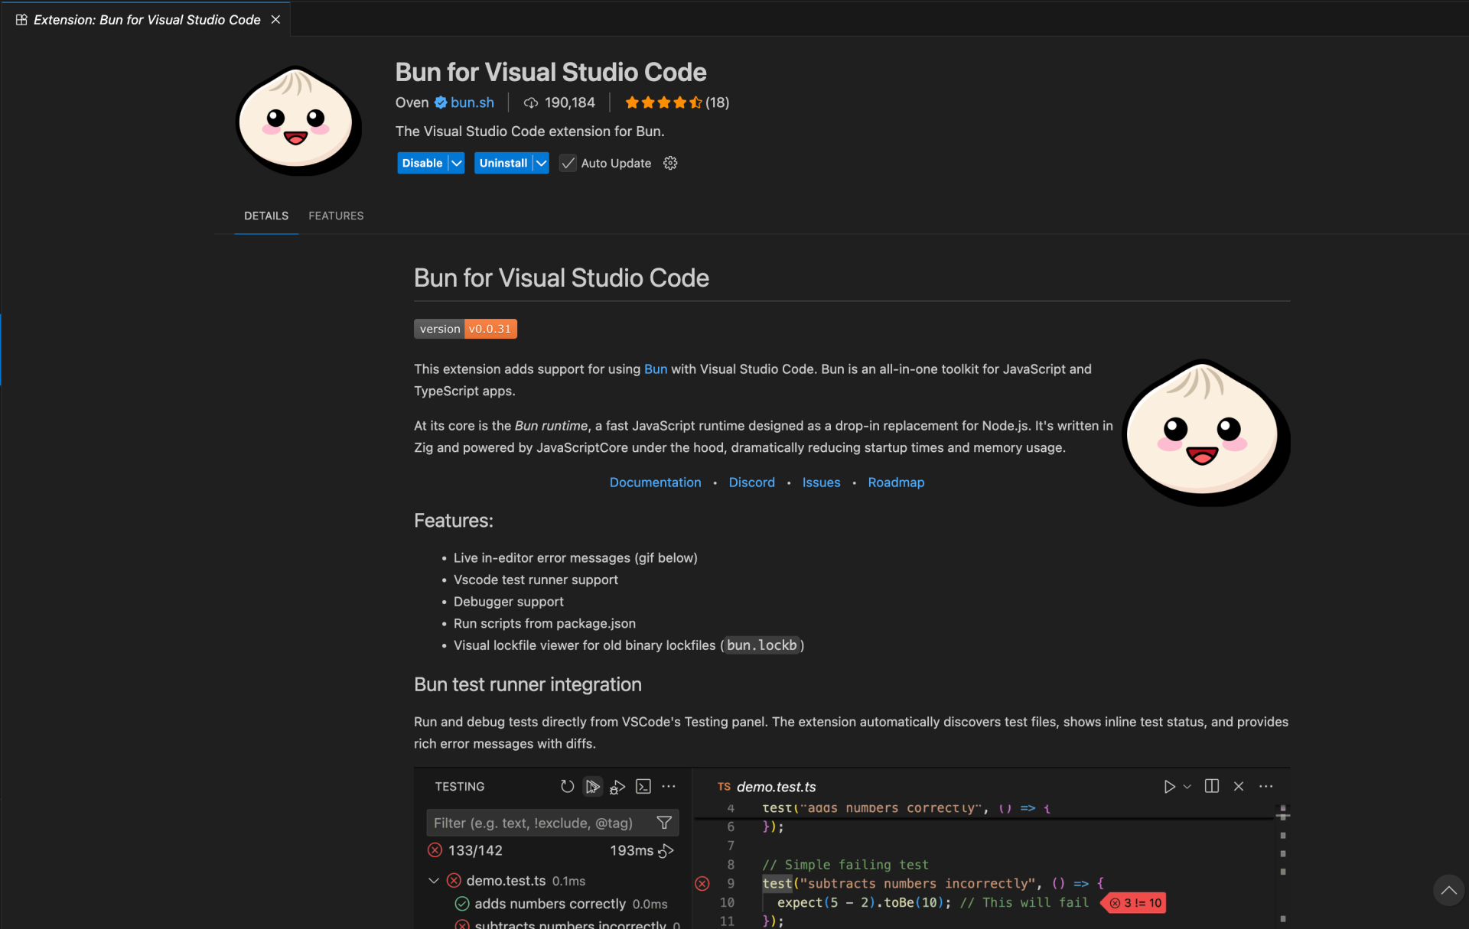The height and width of the screenshot is (929, 1469).
Task: Click the run all tests icon
Action: tap(592, 786)
